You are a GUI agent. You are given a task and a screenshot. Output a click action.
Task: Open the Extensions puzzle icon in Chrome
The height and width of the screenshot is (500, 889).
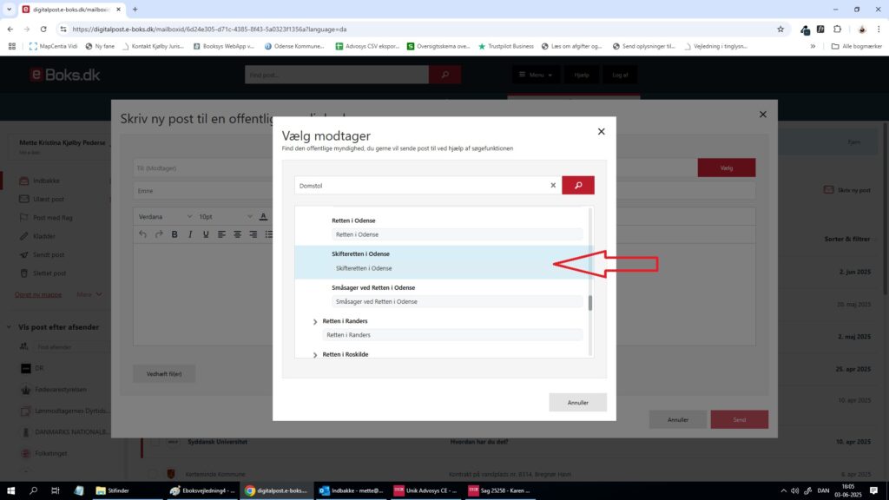837,29
